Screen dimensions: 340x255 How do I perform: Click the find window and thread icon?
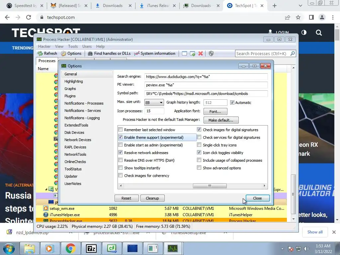click(192, 53)
